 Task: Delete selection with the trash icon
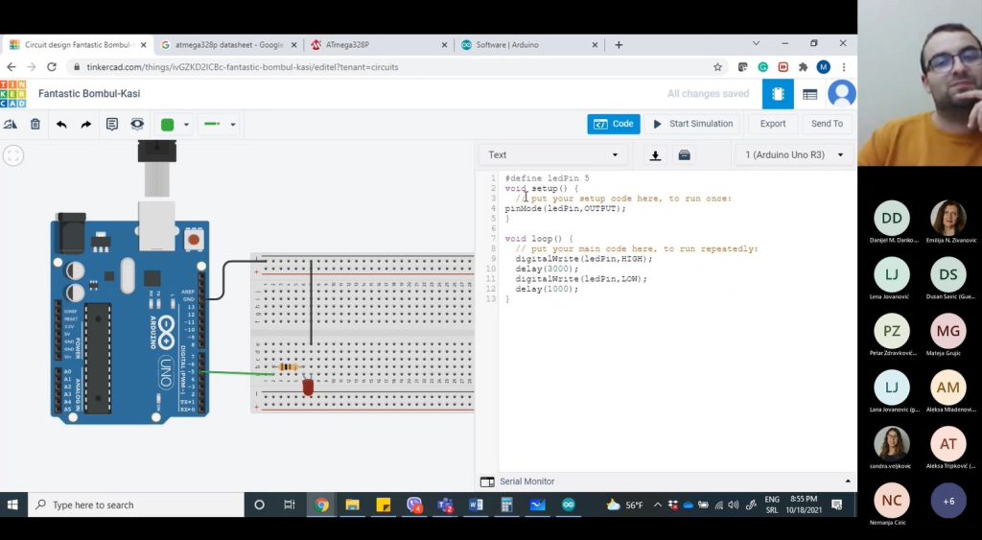point(35,124)
